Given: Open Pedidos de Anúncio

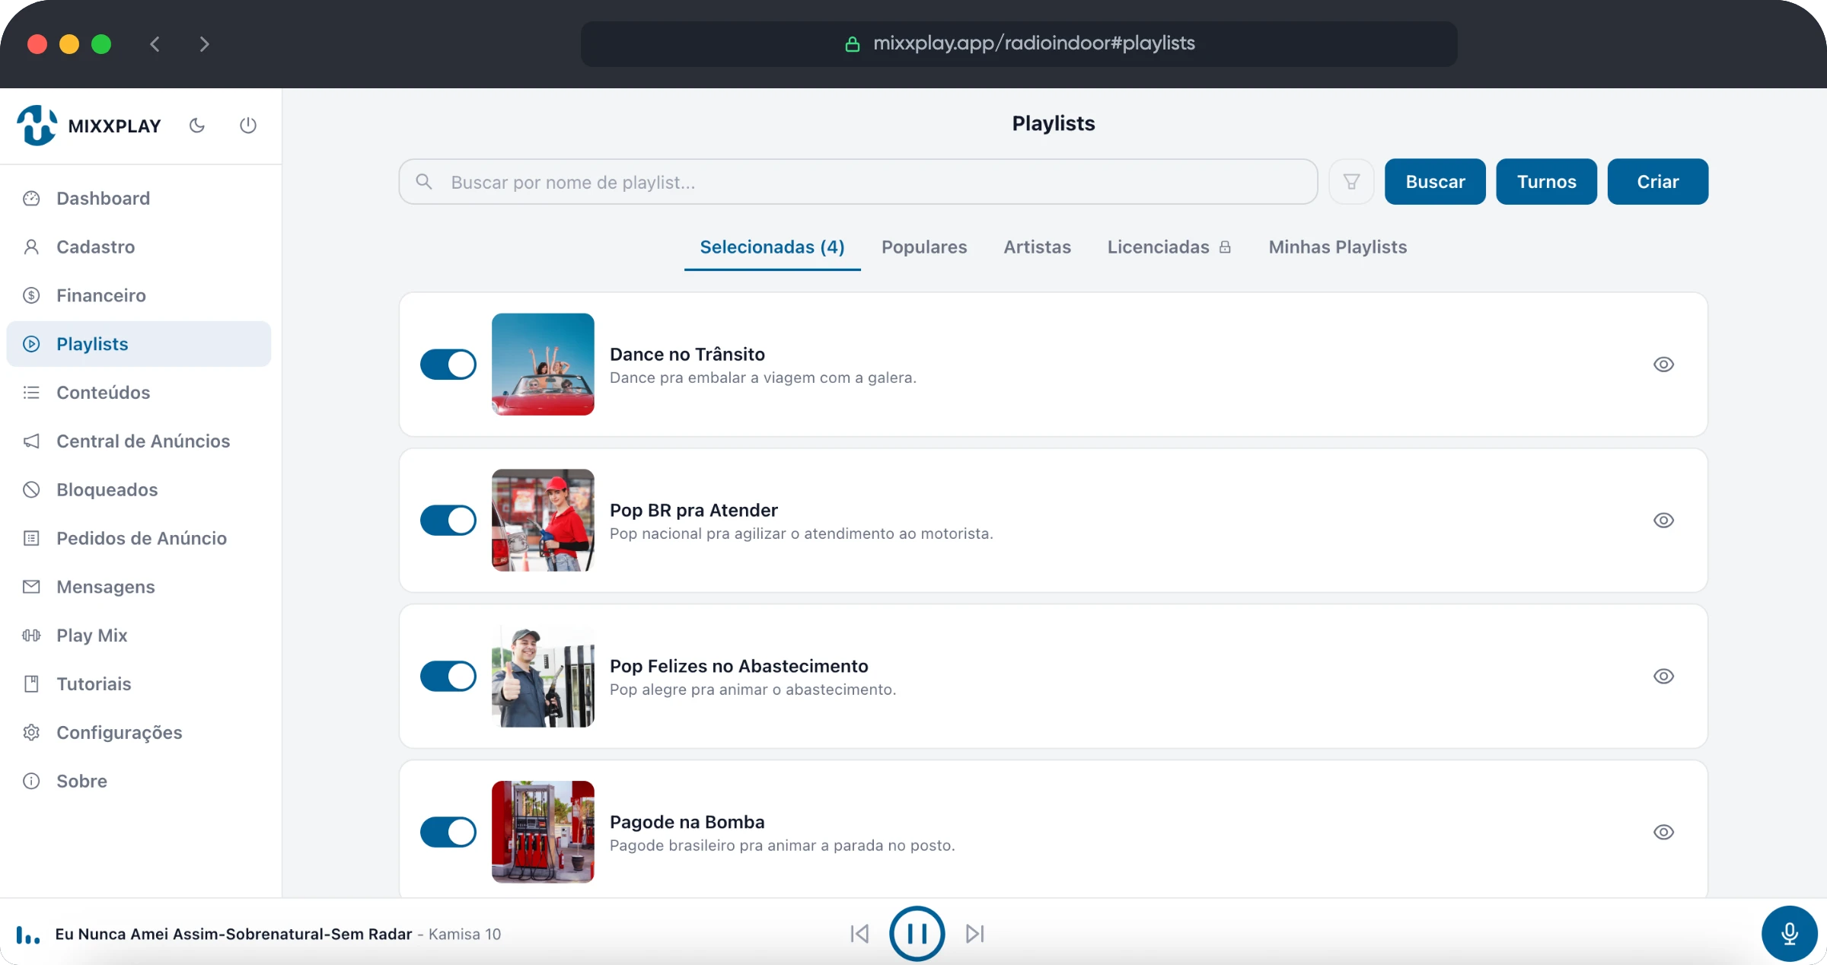Looking at the screenshot, I should (x=139, y=538).
